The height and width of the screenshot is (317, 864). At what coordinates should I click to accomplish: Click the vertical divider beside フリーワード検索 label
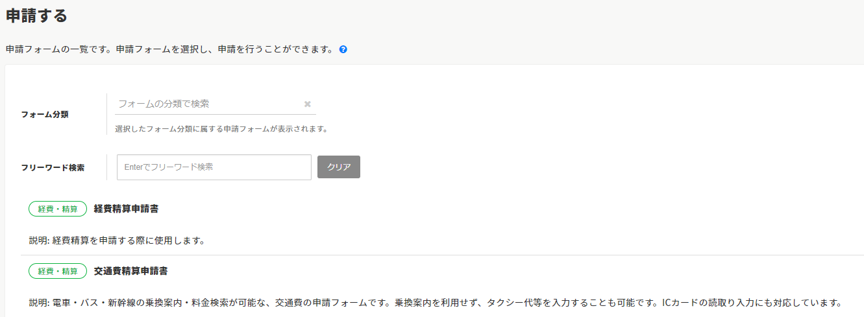click(x=106, y=167)
